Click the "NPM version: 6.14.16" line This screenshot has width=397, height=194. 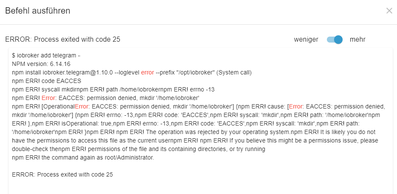(41, 64)
